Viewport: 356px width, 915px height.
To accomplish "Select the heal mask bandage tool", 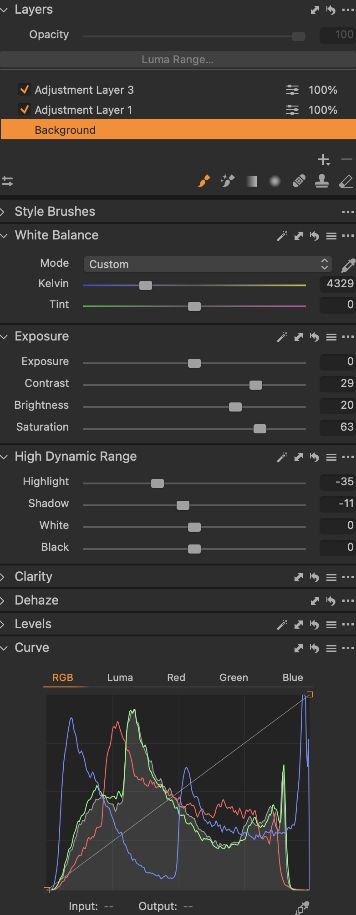I will pos(299,181).
